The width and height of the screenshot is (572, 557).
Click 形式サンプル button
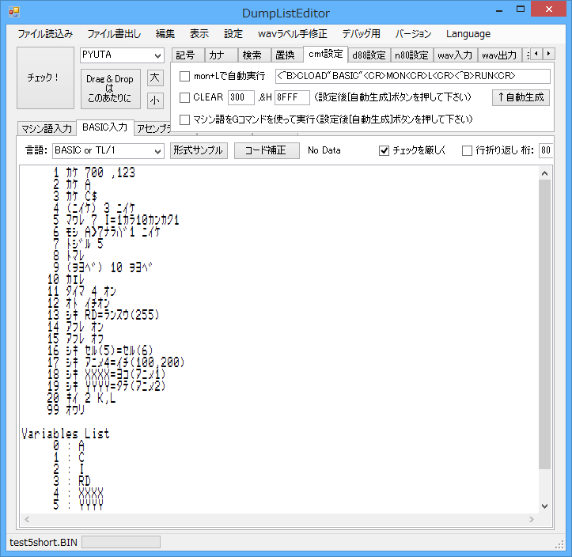coord(199,150)
